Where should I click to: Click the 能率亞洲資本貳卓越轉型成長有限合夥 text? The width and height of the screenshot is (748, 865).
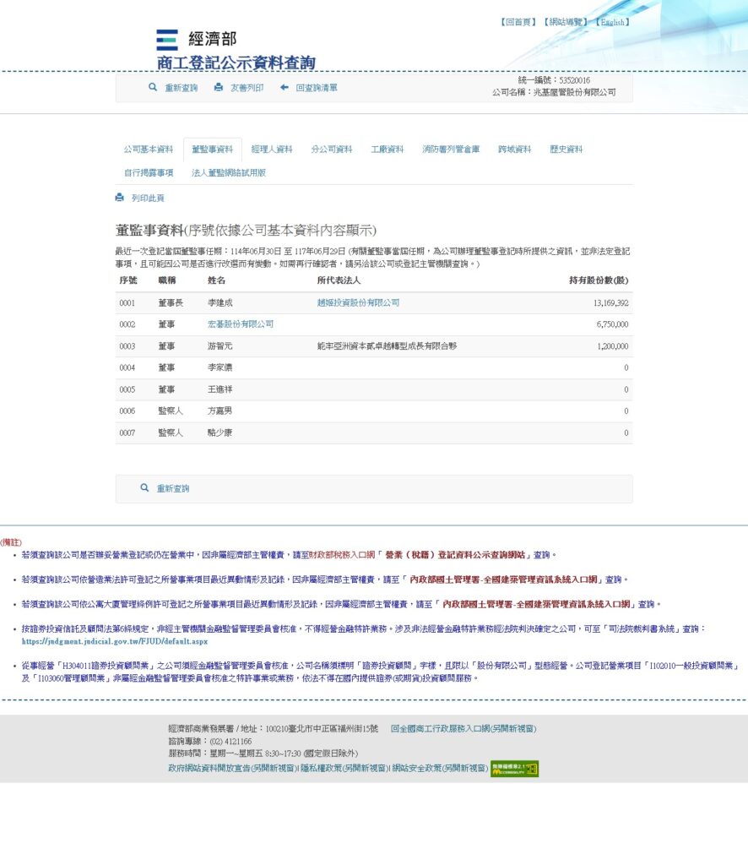[x=387, y=345]
